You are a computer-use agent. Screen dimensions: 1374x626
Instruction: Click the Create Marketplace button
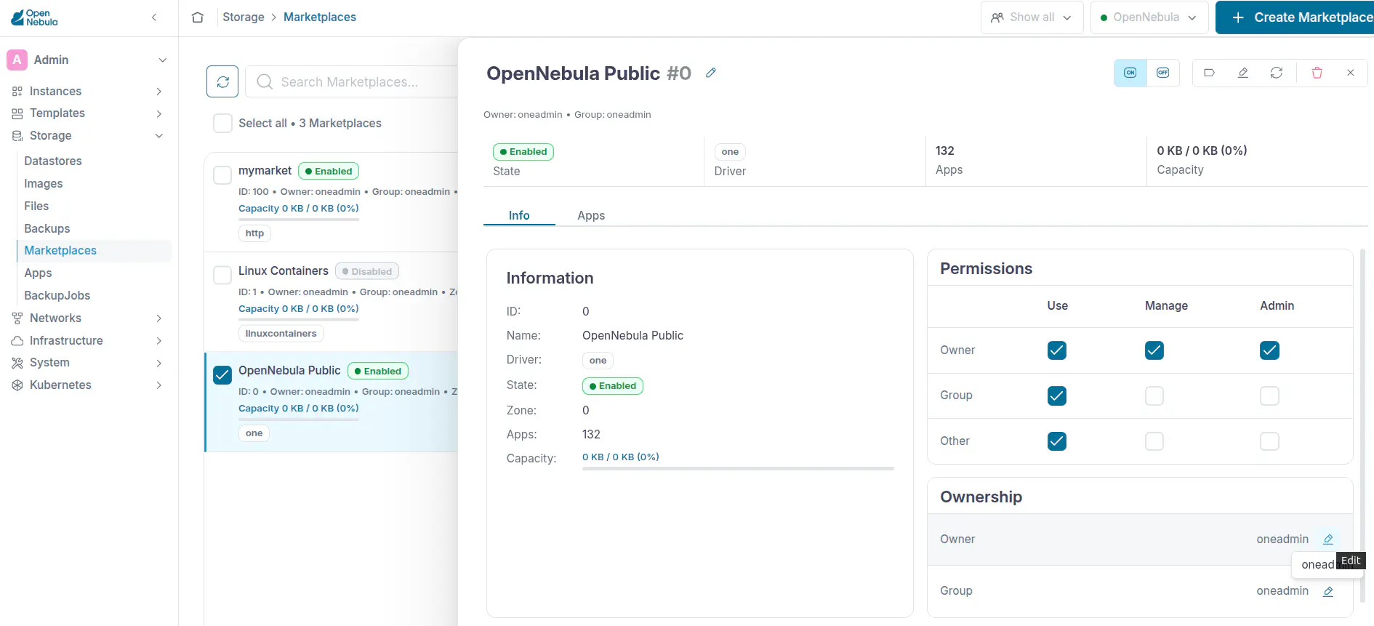[x=1295, y=17]
